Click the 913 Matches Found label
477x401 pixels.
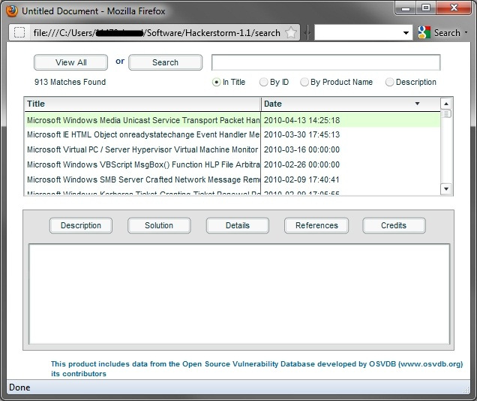(70, 82)
